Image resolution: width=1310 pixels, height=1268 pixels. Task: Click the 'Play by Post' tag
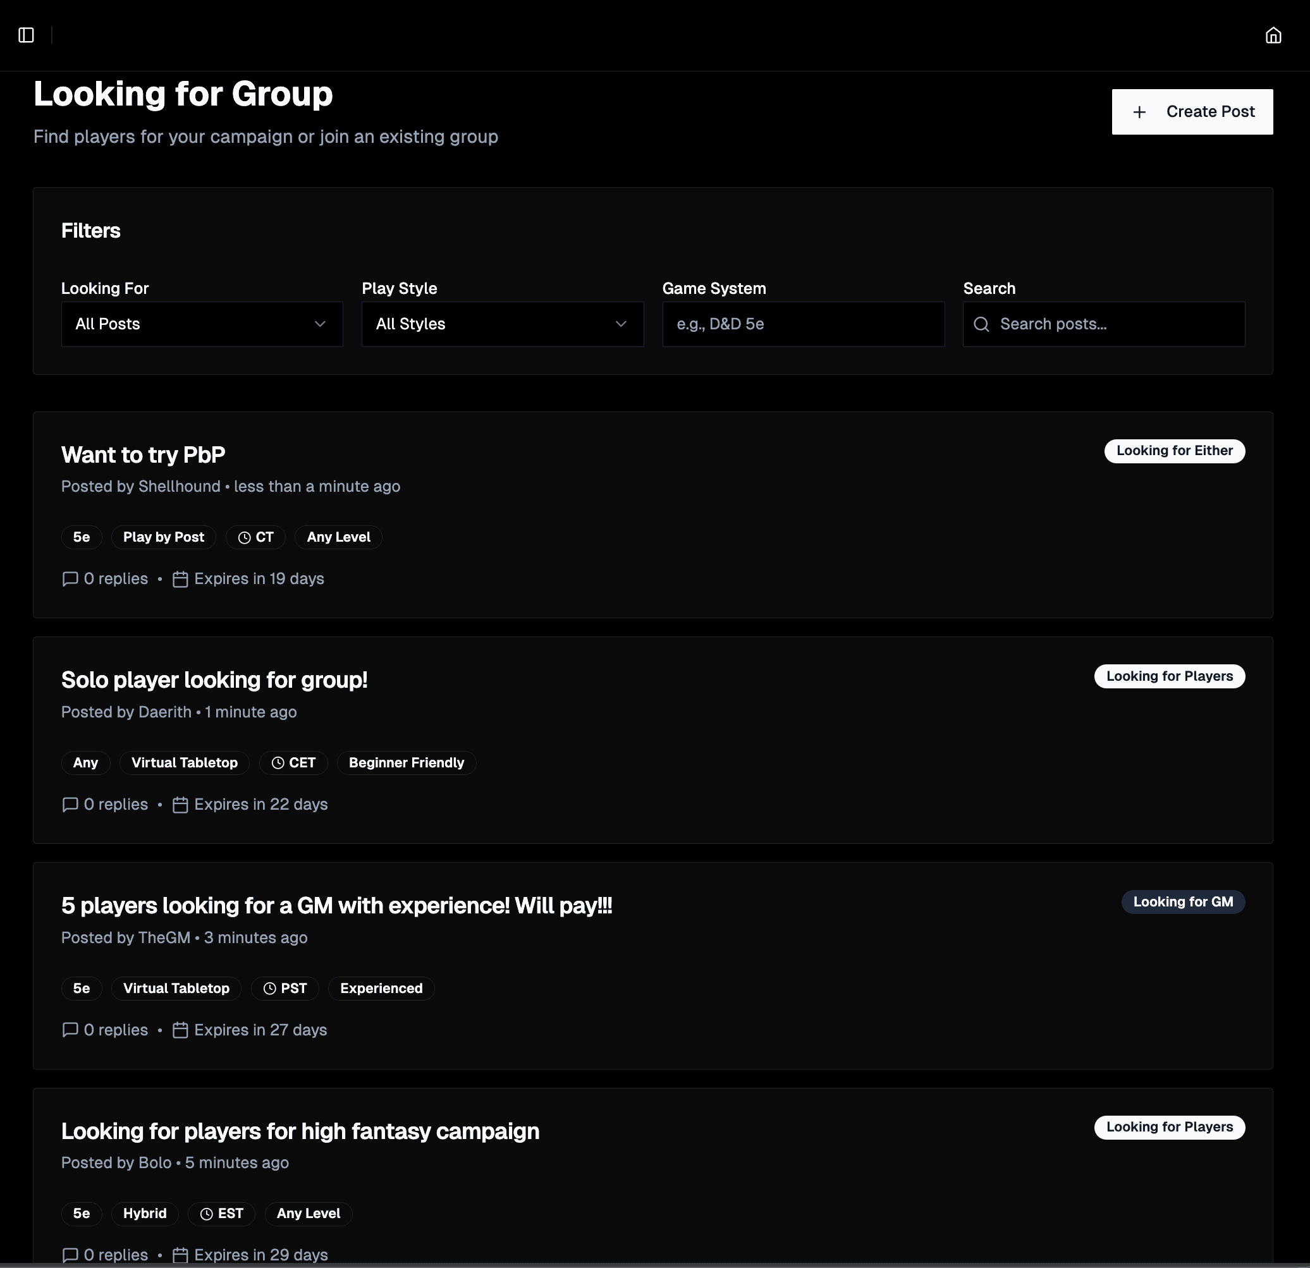(x=164, y=537)
